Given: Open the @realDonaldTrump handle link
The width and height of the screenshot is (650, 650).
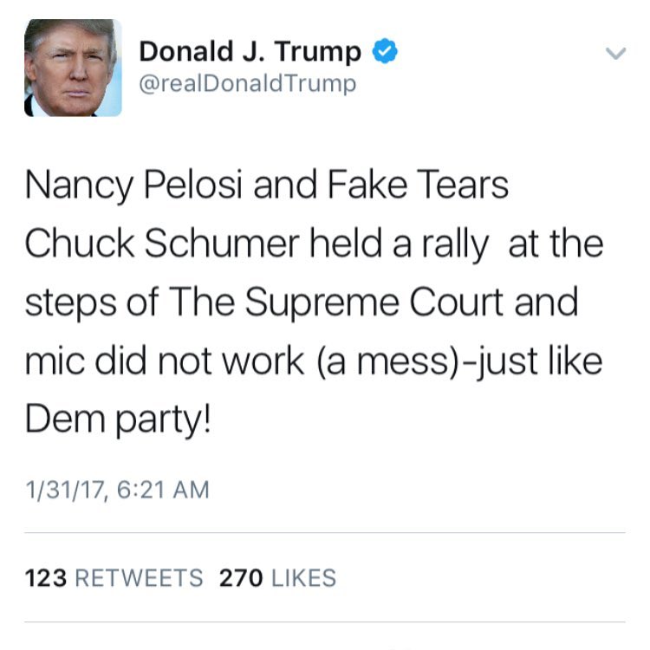Looking at the screenshot, I should (248, 84).
